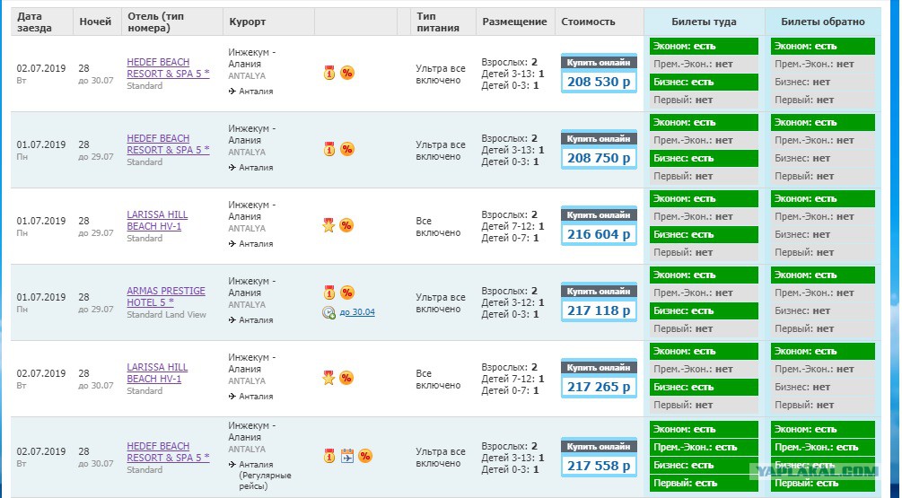Click 'Купить онлайн' for the 217 558 р tour
This screenshot has height=498, width=902.
point(599,447)
